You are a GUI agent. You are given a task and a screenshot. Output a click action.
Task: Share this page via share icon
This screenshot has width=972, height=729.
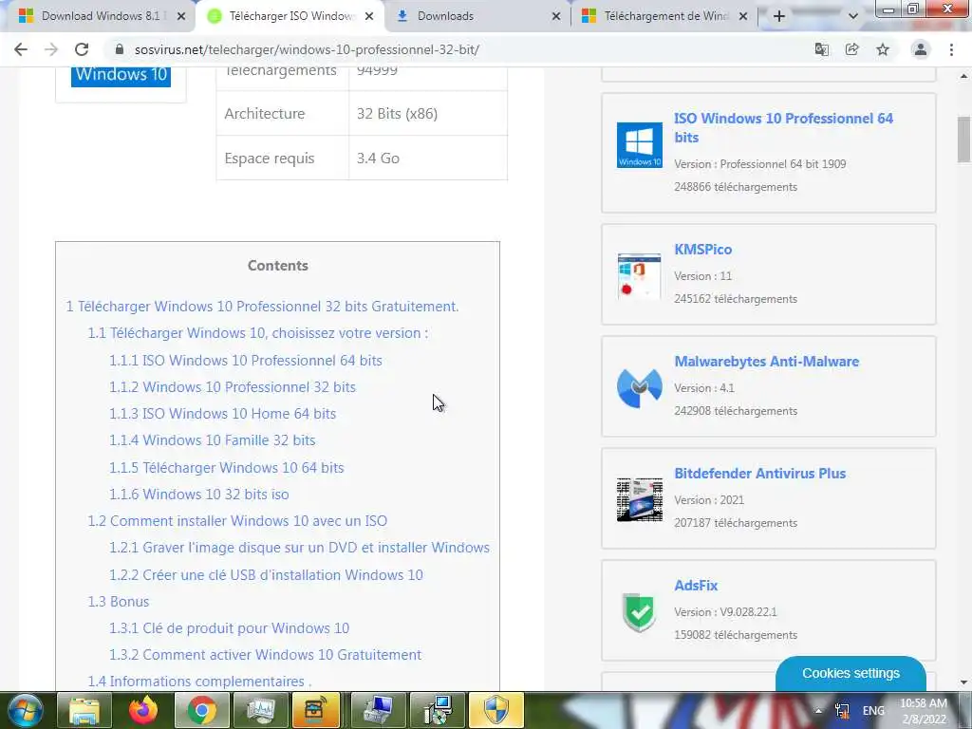[x=851, y=49]
